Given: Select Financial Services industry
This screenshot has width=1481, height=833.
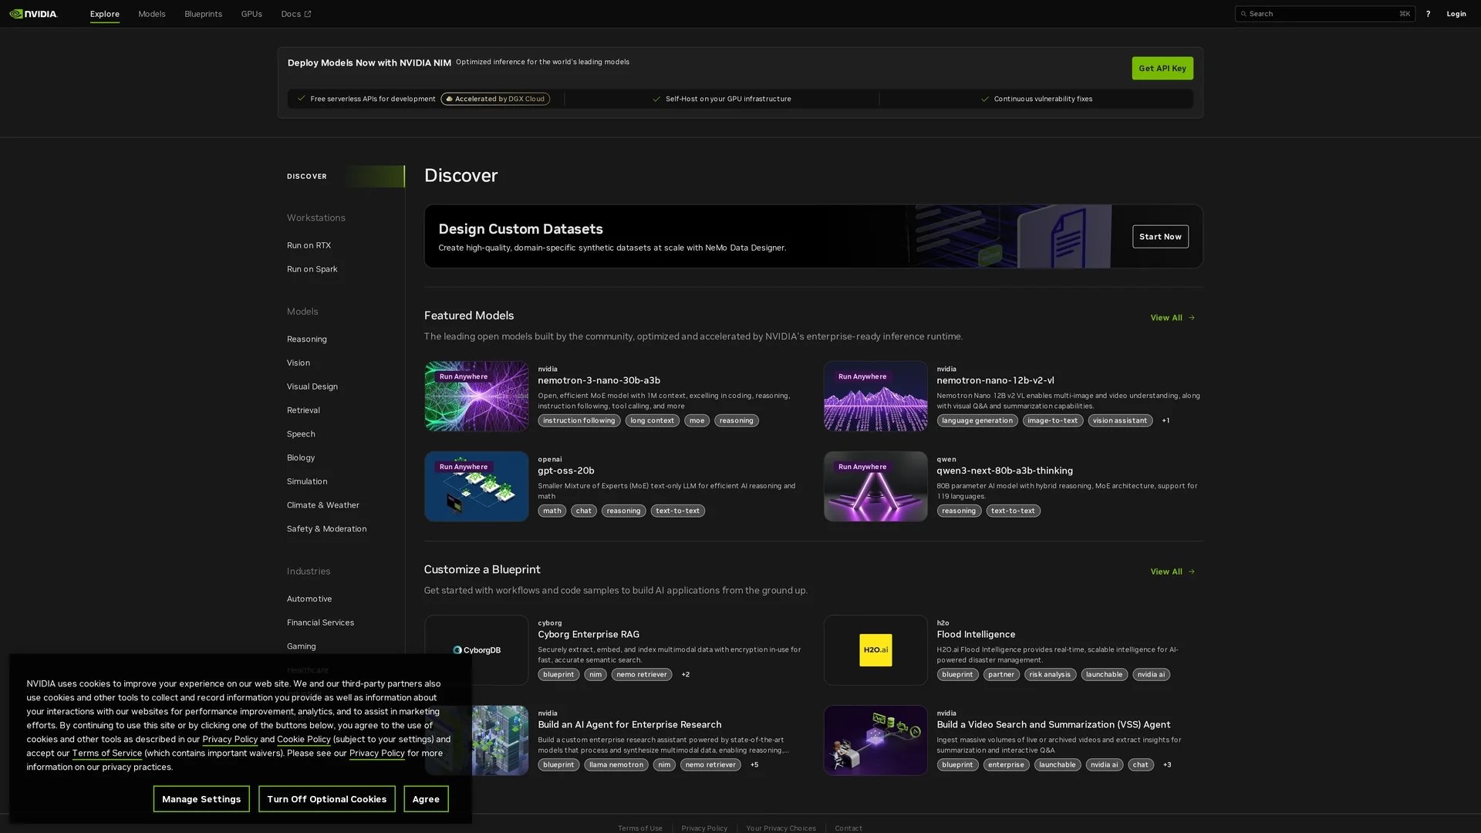Looking at the screenshot, I should 320,622.
